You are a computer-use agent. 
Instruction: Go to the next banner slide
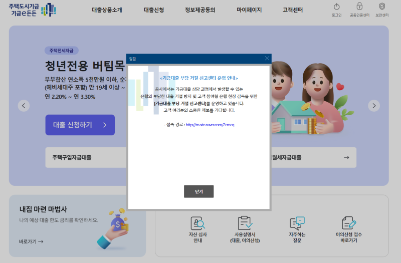coord(374,106)
